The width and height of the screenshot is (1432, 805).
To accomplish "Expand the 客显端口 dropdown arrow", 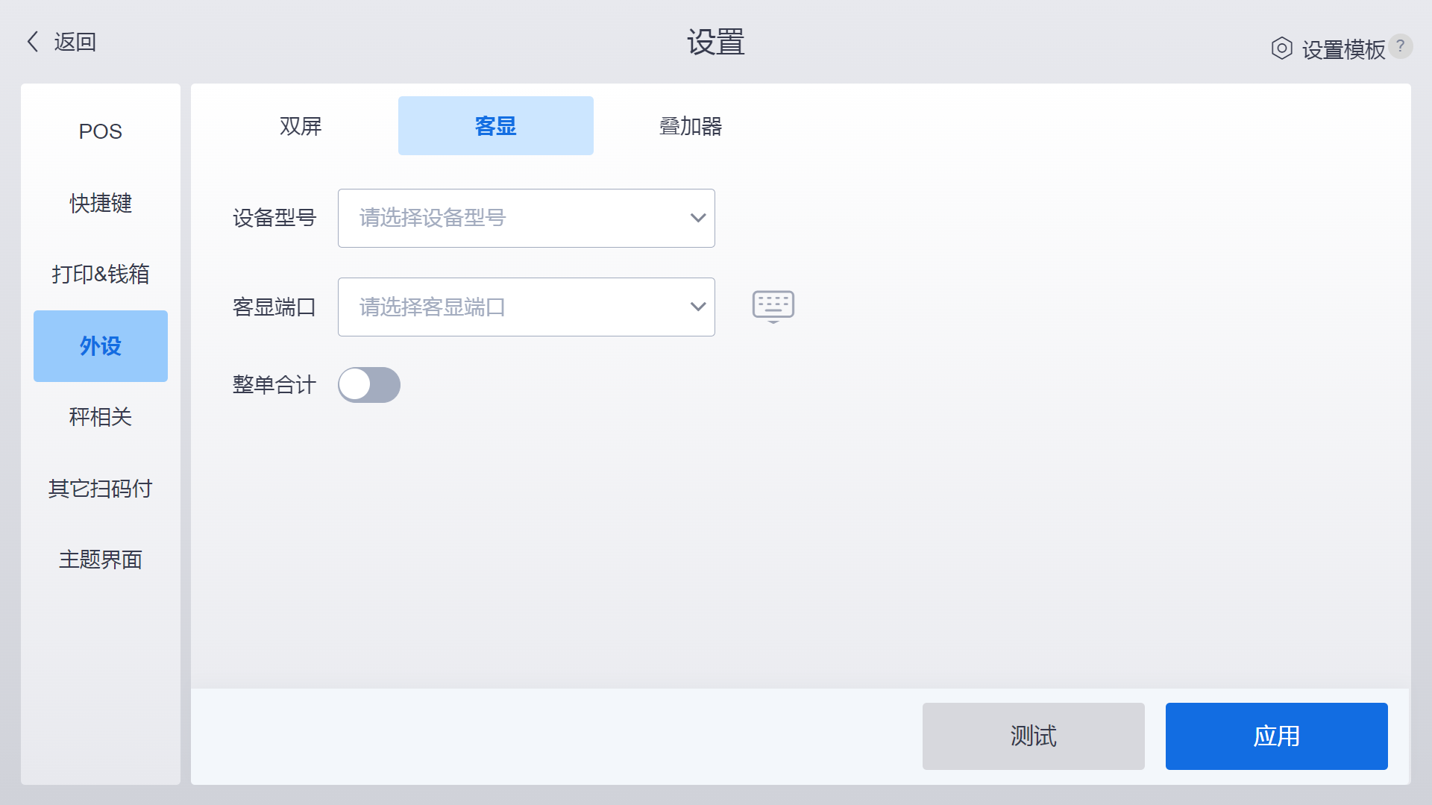I will (x=697, y=307).
